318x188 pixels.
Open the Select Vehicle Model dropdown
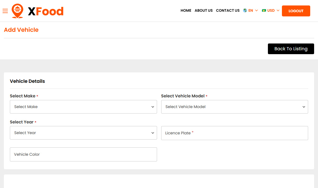click(234, 107)
